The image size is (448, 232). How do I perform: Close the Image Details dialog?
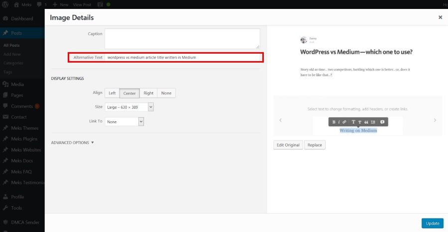(440, 17)
